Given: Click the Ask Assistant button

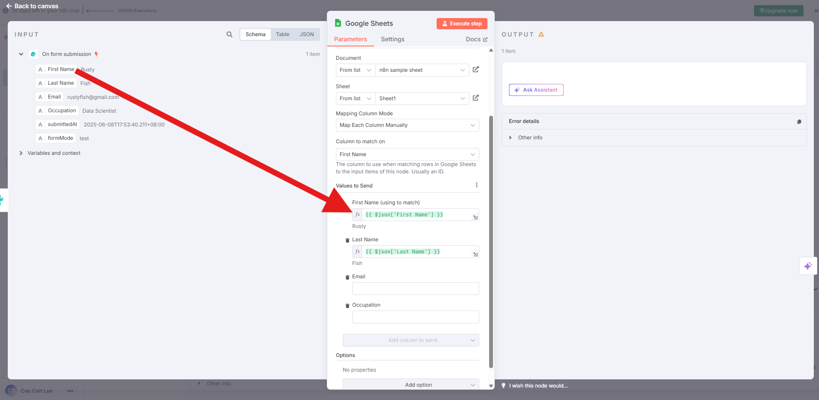Looking at the screenshot, I should 536,89.
